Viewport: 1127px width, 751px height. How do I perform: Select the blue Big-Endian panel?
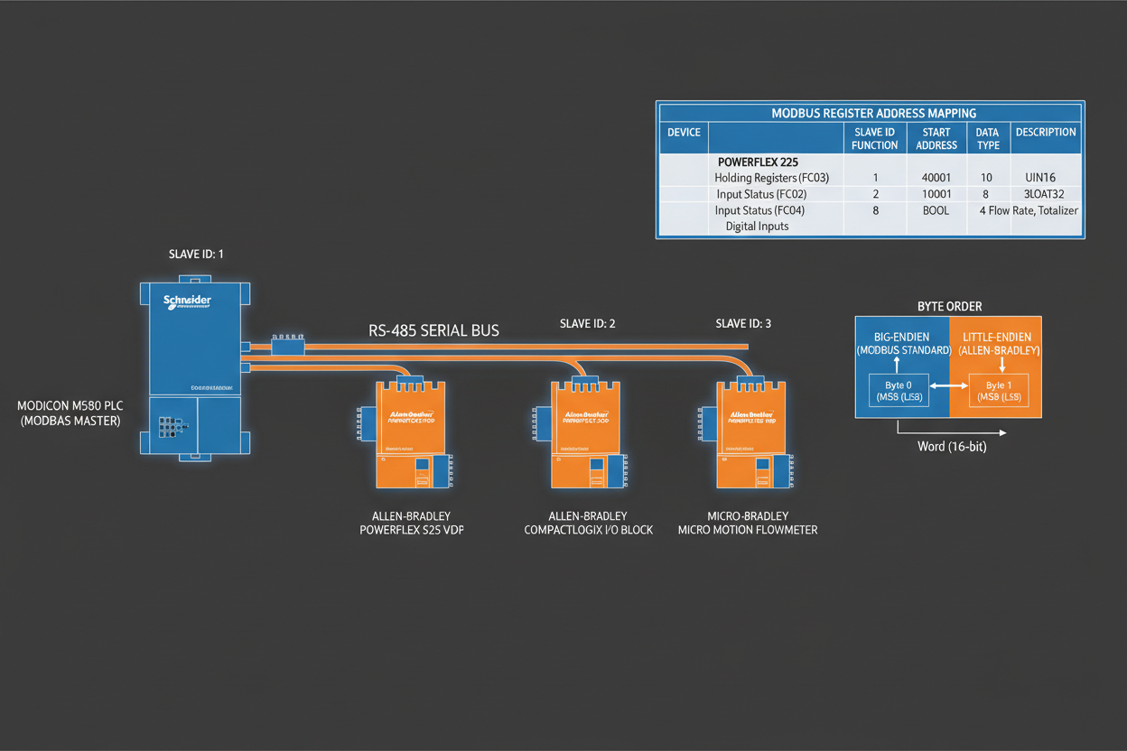pyautogui.click(x=902, y=366)
